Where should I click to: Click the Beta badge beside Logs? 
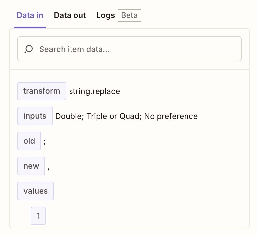coord(129,15)
